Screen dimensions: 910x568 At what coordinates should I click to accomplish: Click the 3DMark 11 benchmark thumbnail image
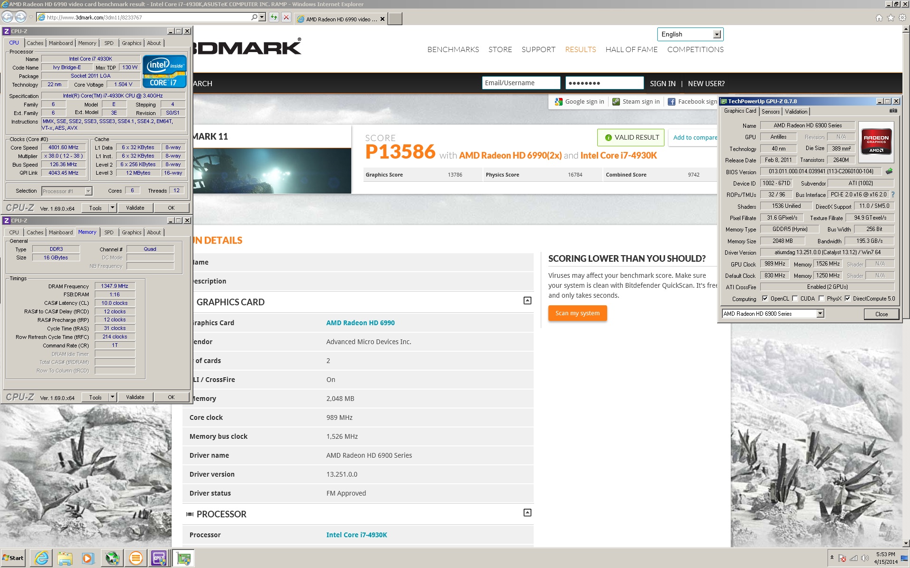point(272,170)
